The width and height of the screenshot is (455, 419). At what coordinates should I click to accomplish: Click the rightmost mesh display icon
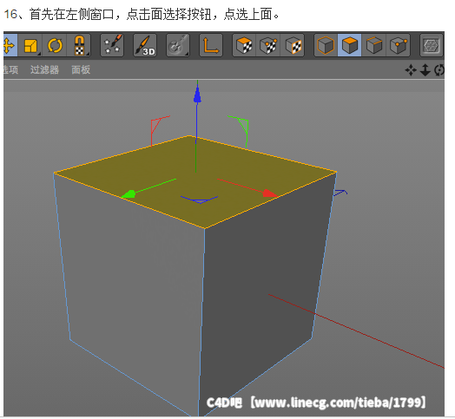tap(432, 45)
